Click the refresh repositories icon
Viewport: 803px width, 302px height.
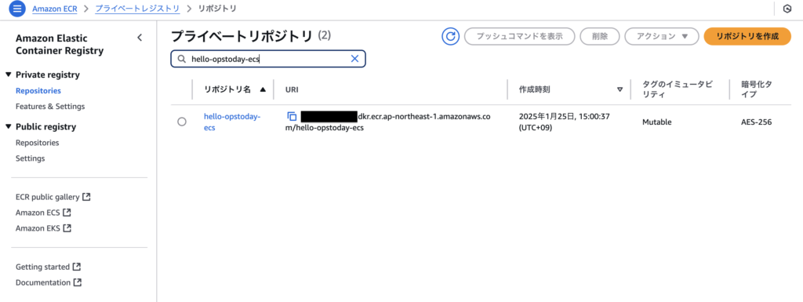point(451,36)
